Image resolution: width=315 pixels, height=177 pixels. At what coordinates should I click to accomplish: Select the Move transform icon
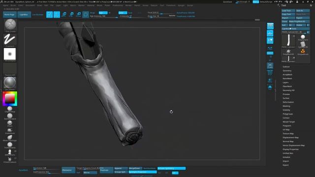64,14
